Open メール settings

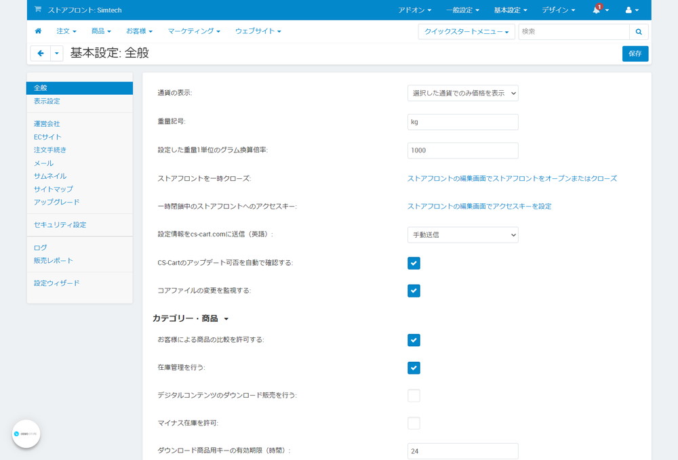pos(43,163)
